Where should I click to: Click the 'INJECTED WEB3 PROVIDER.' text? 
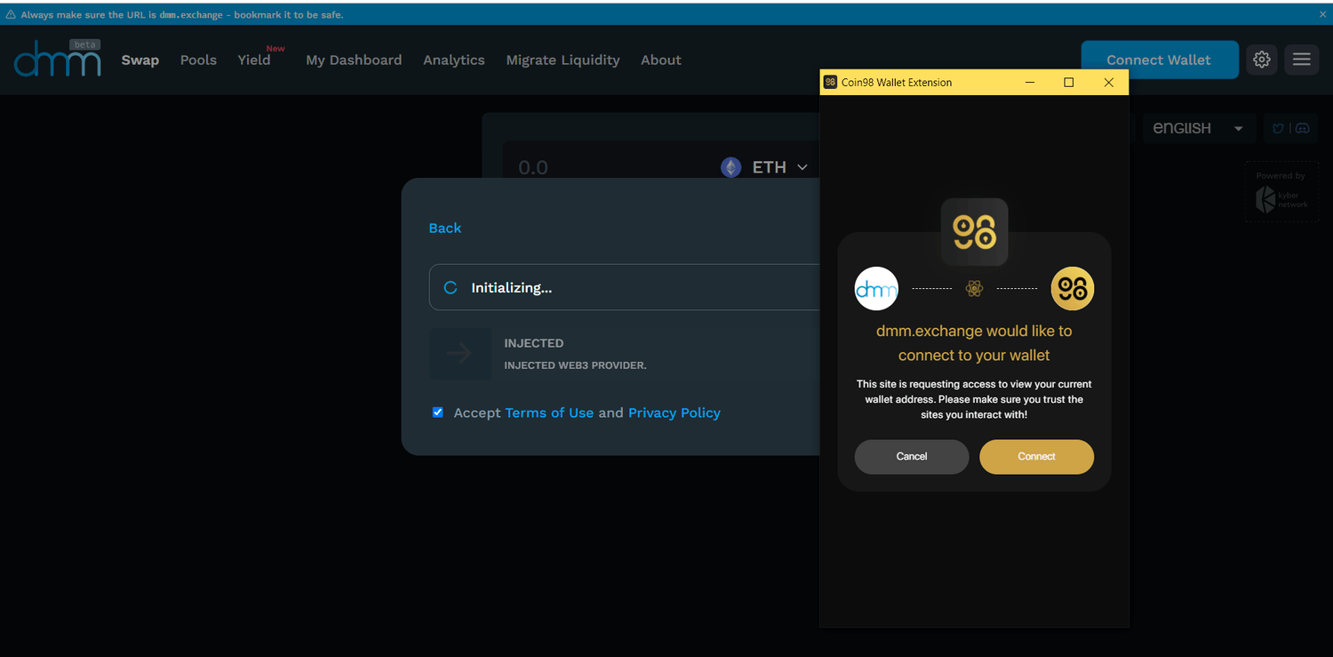coord(576,365)
